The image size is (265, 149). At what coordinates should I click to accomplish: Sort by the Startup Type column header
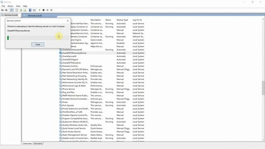[122, 20]
